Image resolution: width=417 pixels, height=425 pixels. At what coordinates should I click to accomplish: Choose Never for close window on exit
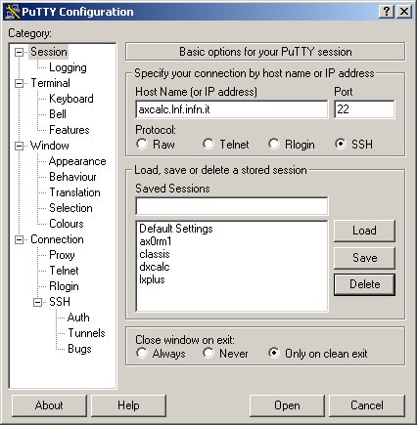coord(208,353)
